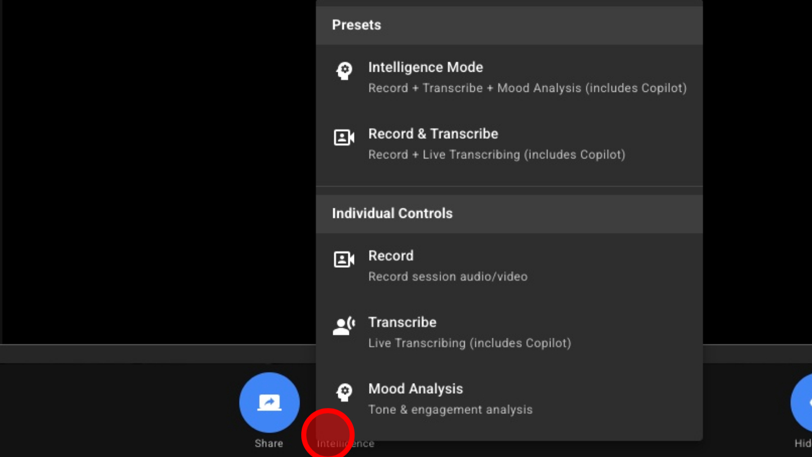Viewport: 812px width, 457px height.
Task: Start Record from the Individual Controls list
Action: (391, 256)
